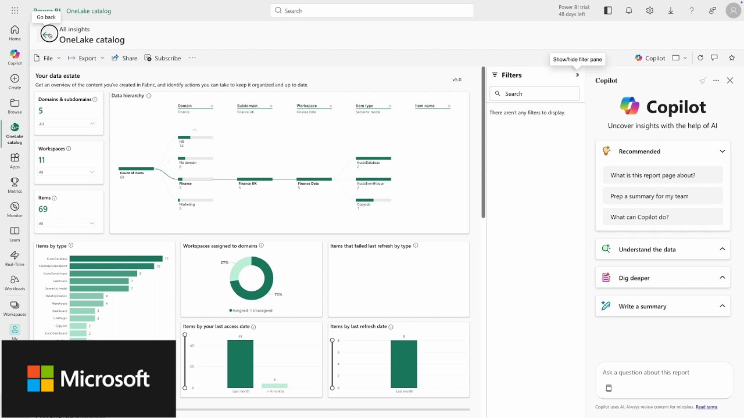Click the last refresh date zoom slider handle
744x418 pixels.
click(x=332, y=340)
